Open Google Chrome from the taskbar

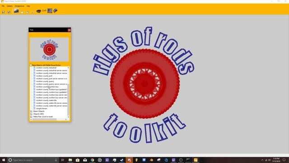coord(92,160)
